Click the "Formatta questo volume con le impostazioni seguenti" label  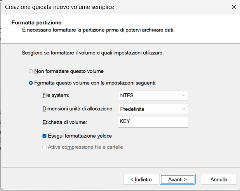[96, 83]
